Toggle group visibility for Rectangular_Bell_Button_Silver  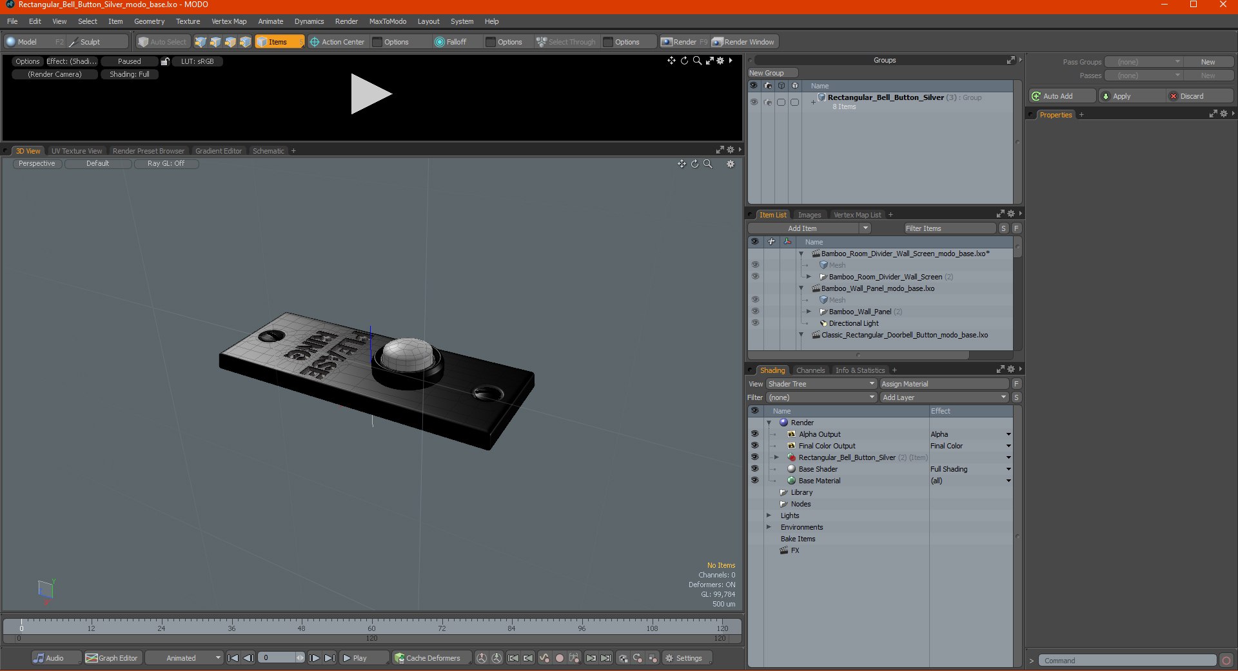pyautogui.click(x=753, y=102)
